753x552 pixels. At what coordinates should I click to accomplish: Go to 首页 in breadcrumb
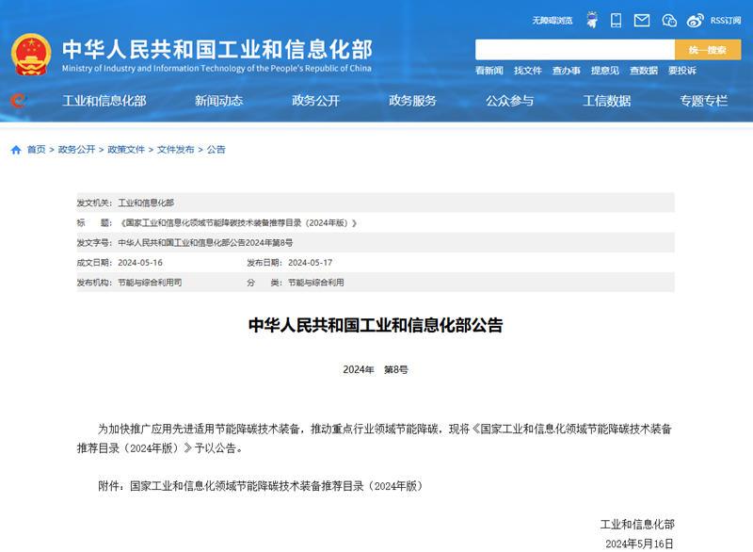coord(36,150)
